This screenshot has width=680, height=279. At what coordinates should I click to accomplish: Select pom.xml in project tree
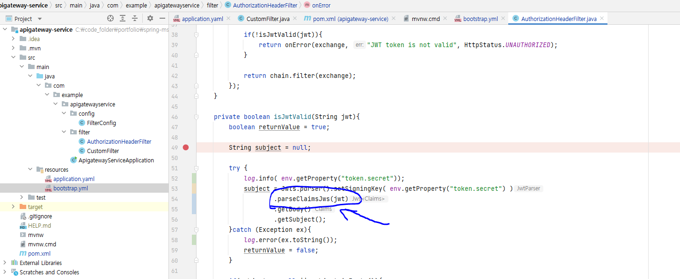[39, 253]
